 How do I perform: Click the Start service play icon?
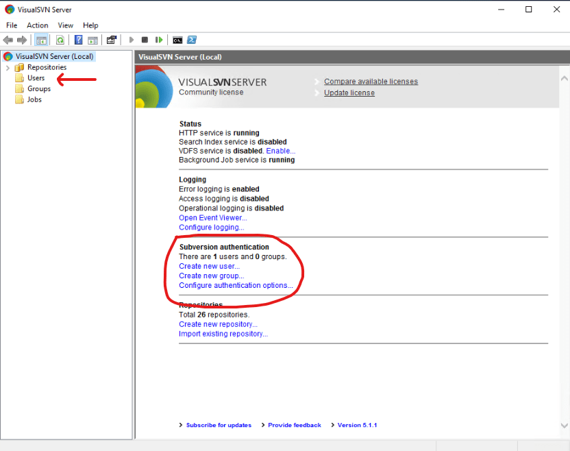(132, 40)
